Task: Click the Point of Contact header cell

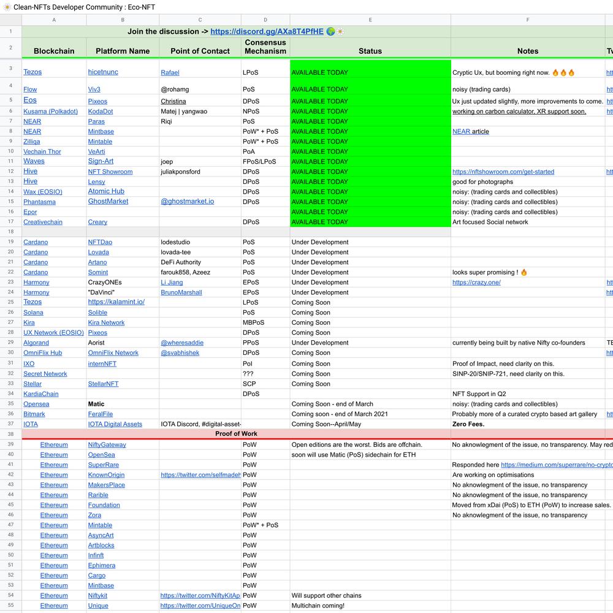Action: coord(200,48)
